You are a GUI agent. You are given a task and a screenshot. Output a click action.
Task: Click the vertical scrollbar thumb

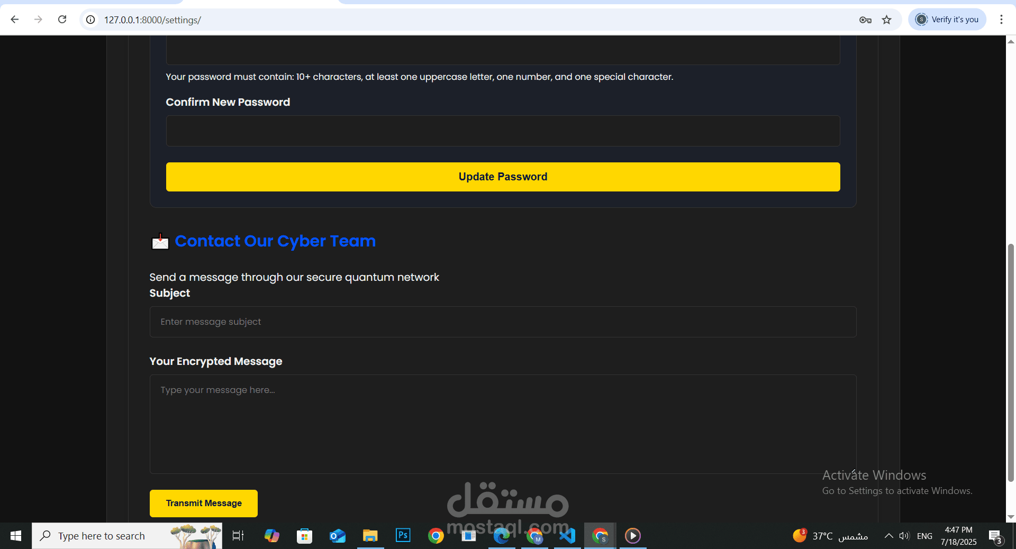(x=1011, y=363)
